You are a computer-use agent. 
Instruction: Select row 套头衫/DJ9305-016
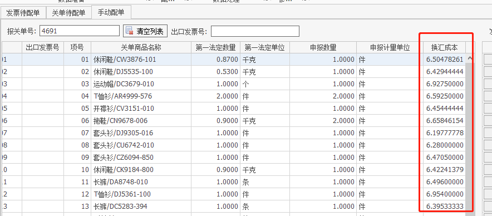coord(234,133)
